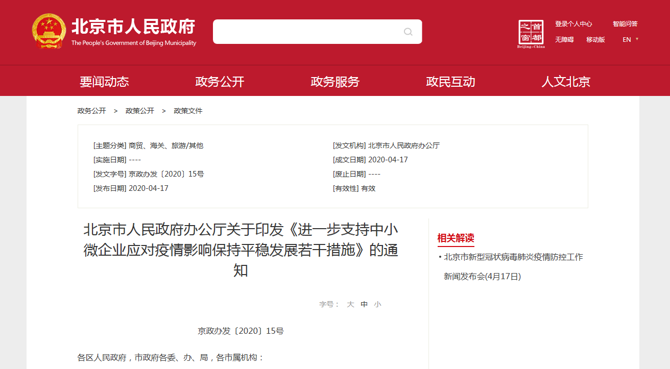Click the 首都之窗 Beijing-China seal icon
This screenshot has height=369, width=670.
point(531,34)
